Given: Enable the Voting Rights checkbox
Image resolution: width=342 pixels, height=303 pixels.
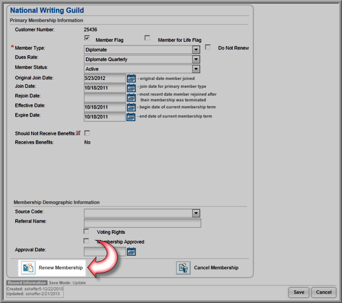Looking at the screenshot, I should coord(86,231).
